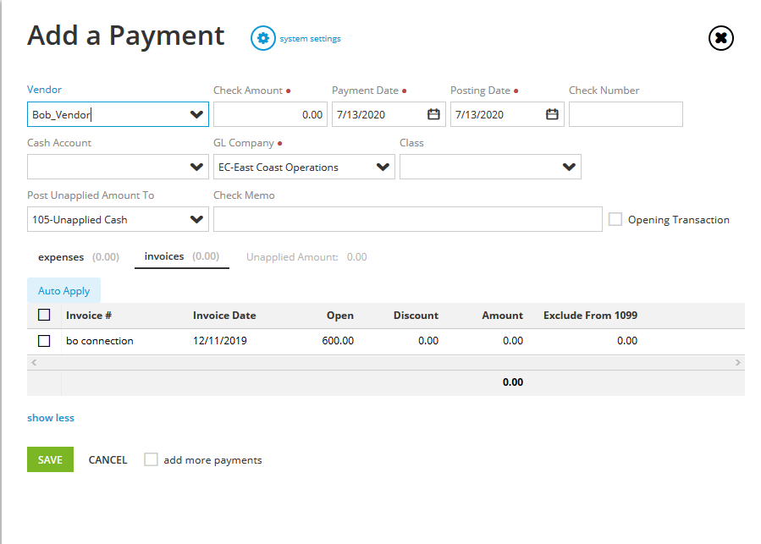Focus the Check Memo field
761x544 pixels.
point(408,219)
